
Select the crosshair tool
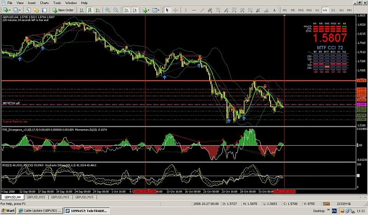click(x=175, y=10)
